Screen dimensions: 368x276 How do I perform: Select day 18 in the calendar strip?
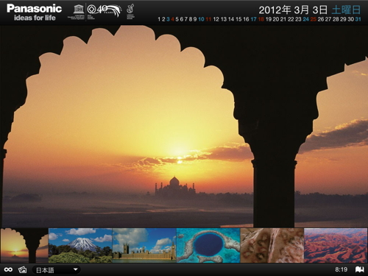[261, 19]
